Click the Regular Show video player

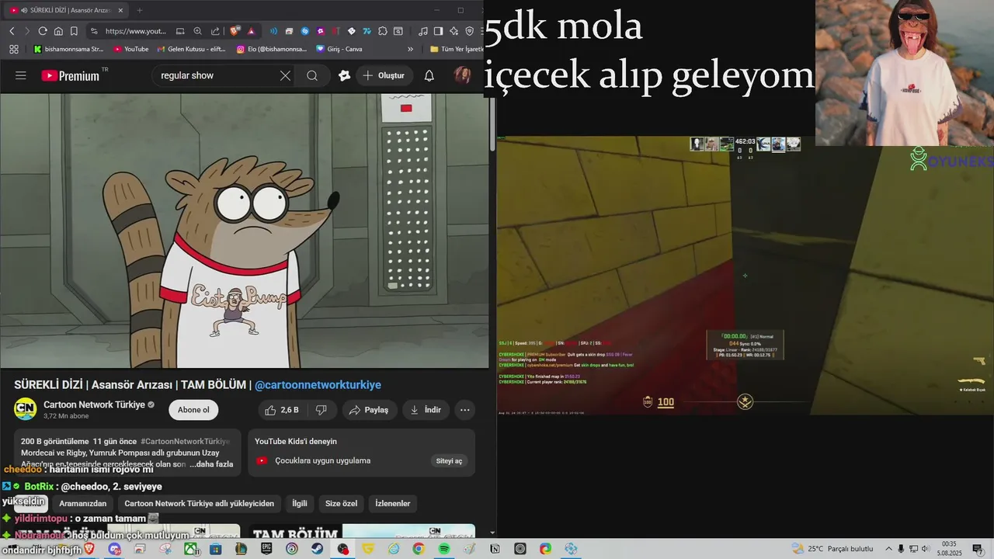[x=245, y=231]
